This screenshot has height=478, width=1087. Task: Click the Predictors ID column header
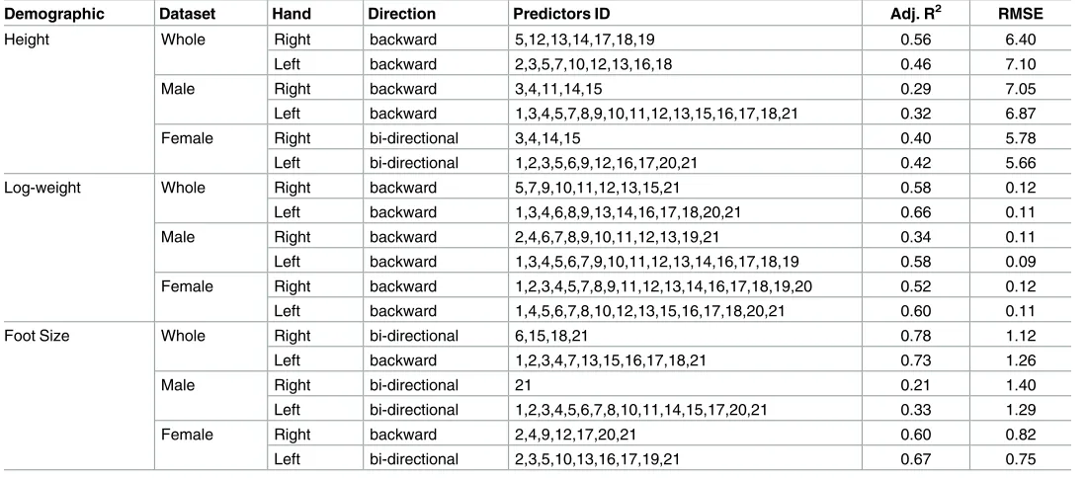pyautogui.click(x=561, y=14)
